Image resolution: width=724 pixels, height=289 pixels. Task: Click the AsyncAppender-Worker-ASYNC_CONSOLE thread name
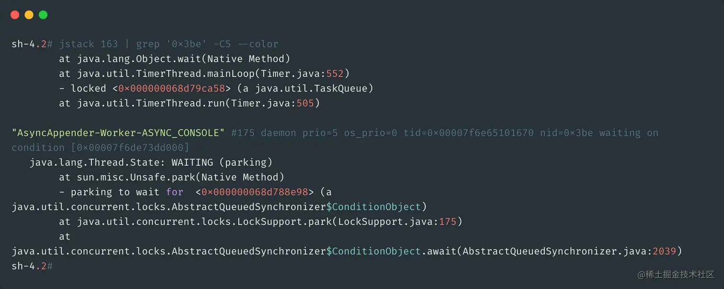click(x=118, y=133)
